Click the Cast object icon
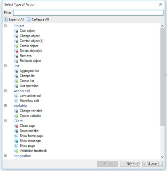This screenshot has width=167, height=171. pyautogui.click(x=16, y=31)
